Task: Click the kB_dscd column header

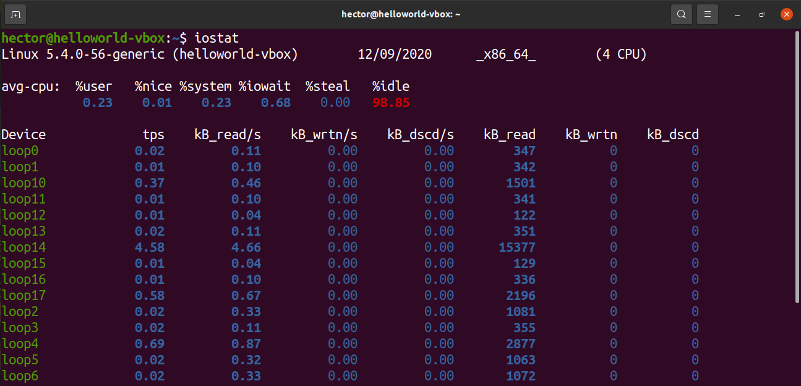Action: (x=673, y=135)
